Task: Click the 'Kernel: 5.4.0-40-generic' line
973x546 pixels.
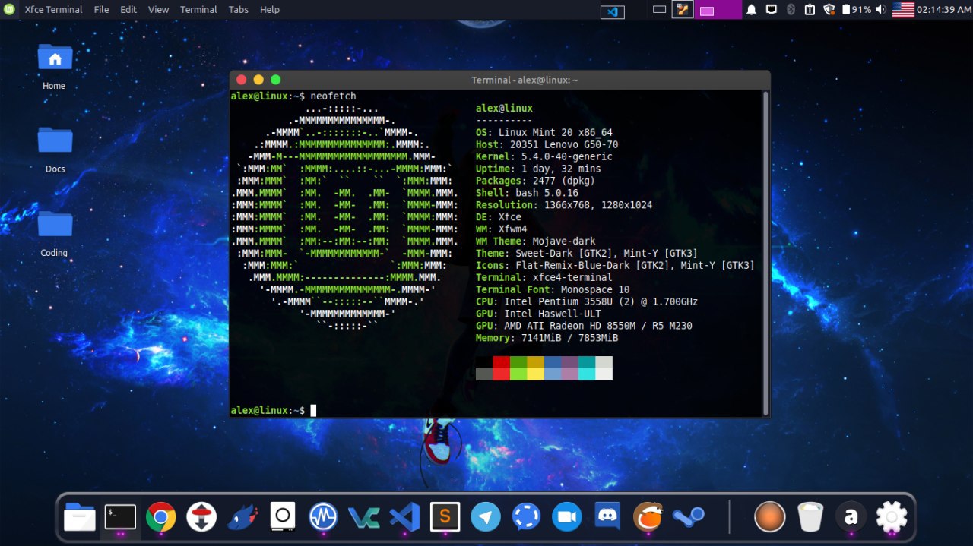Action: (544, 157)
